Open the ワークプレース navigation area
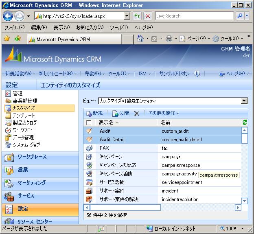Viewport: 254px width, 234px height. [40, 157]
